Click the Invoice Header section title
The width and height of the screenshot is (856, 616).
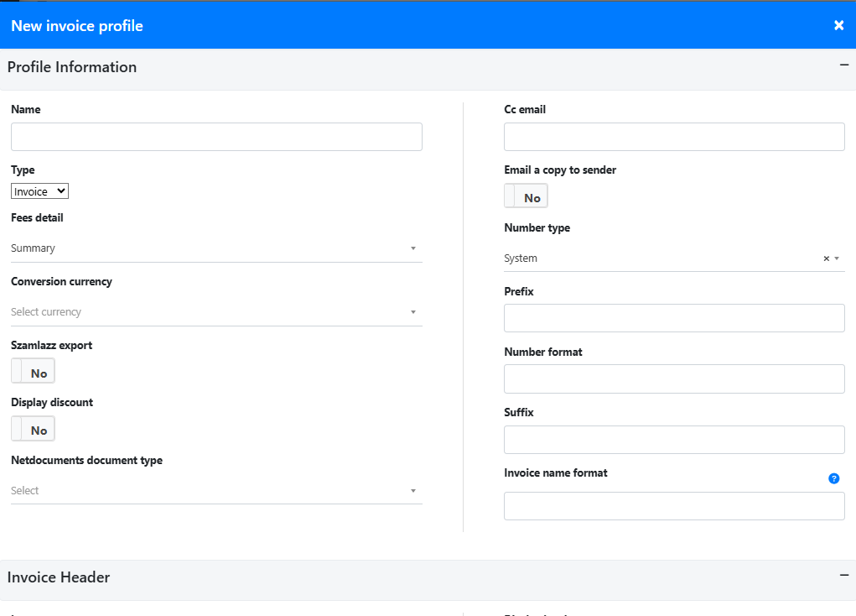coord(59,577)
